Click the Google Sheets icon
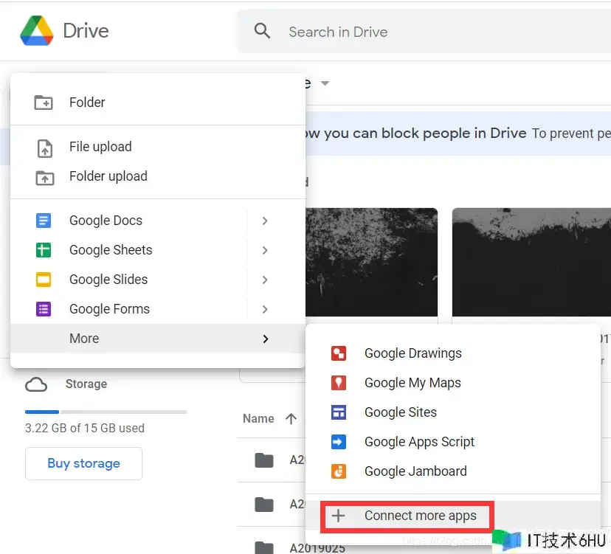This screenshot has height=554, width=611. coord(44,250)
